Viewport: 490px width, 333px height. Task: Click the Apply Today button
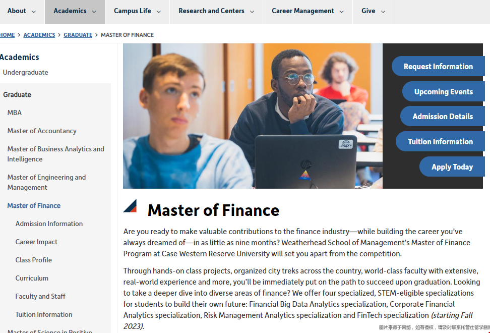tap(452, 167)
